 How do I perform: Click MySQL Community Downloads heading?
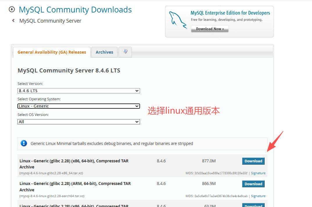(75, 10)
